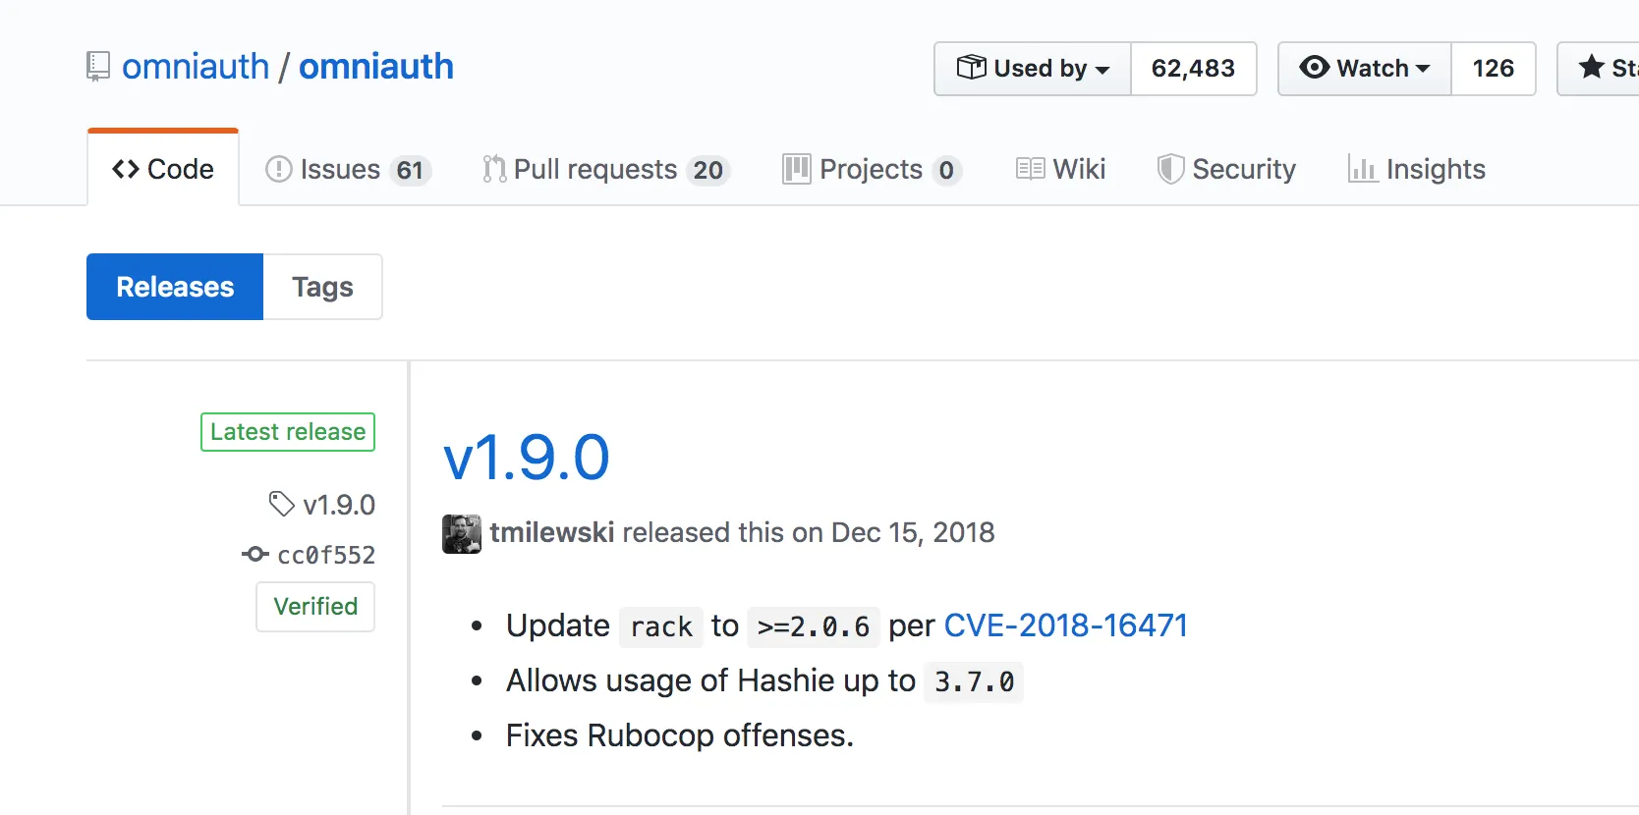The image size is (1639, 815).
Task: Open the Pull requests tab
Action: [604, 170]
